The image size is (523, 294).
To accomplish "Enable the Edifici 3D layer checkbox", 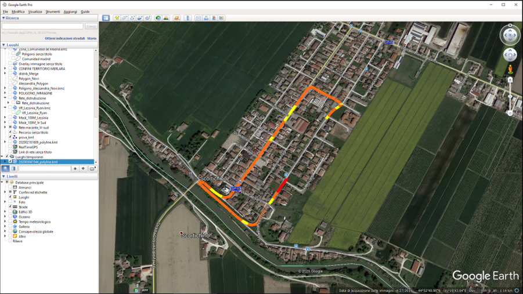I will (x=10, y=212).
